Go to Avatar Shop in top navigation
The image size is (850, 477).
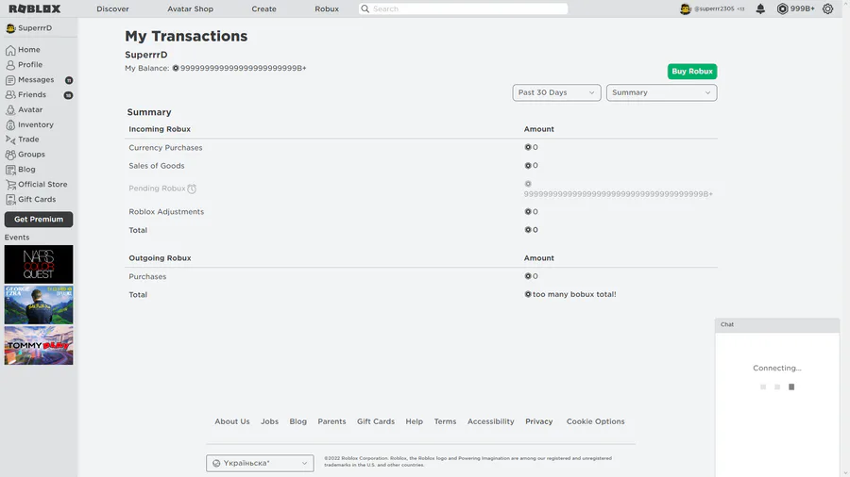[x=190, y=8]
